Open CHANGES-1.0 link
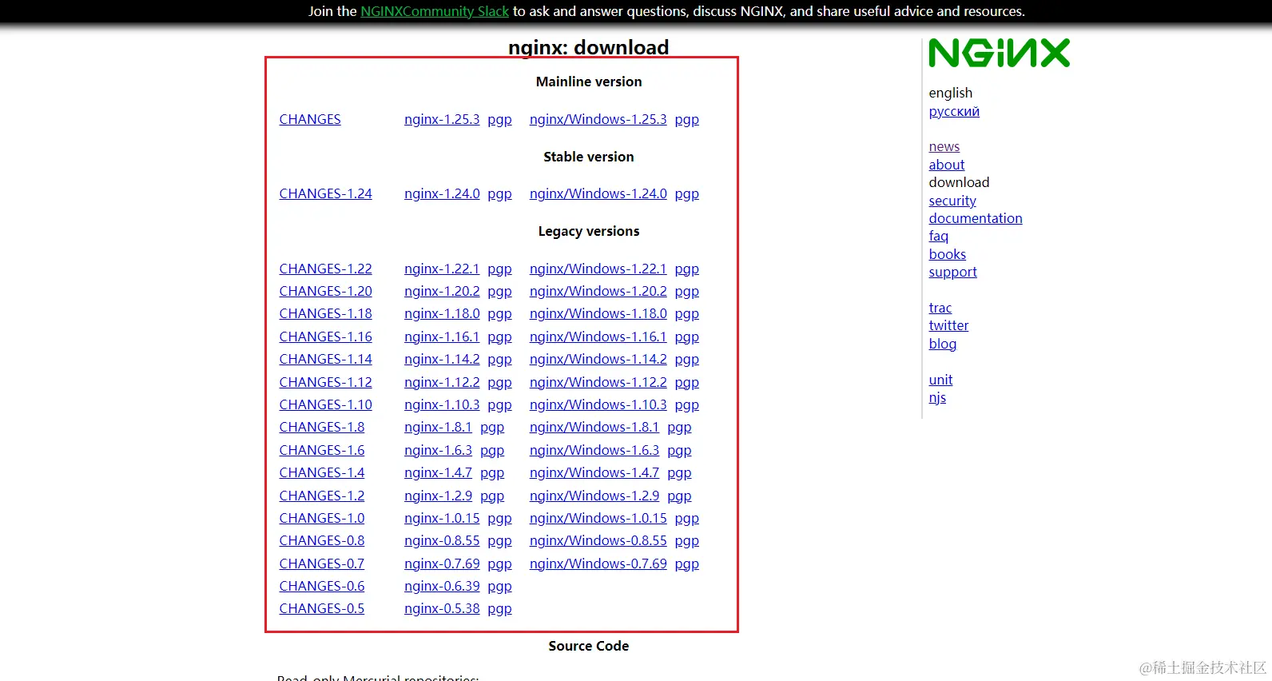1272x681 pixels. (321, 518)
